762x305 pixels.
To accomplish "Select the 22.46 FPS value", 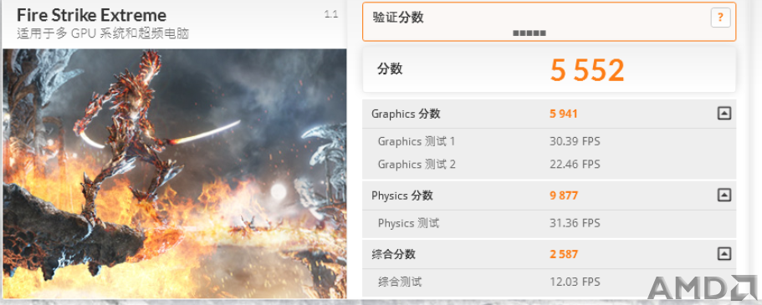I will tap(575, 165).
